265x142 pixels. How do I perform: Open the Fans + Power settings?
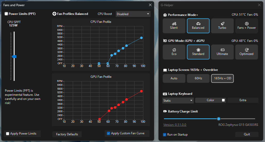(x=246, y=26)
